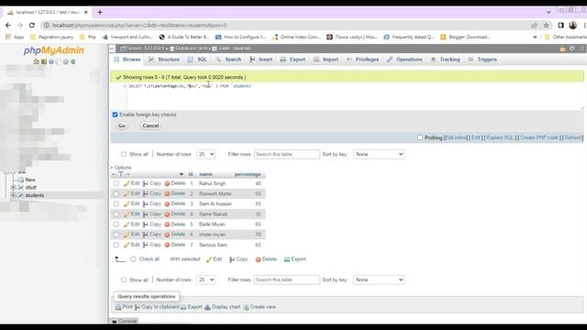Open the top Sort by key dropdown
Viewport: 587px width, 330px height.
tap(379, 154)
